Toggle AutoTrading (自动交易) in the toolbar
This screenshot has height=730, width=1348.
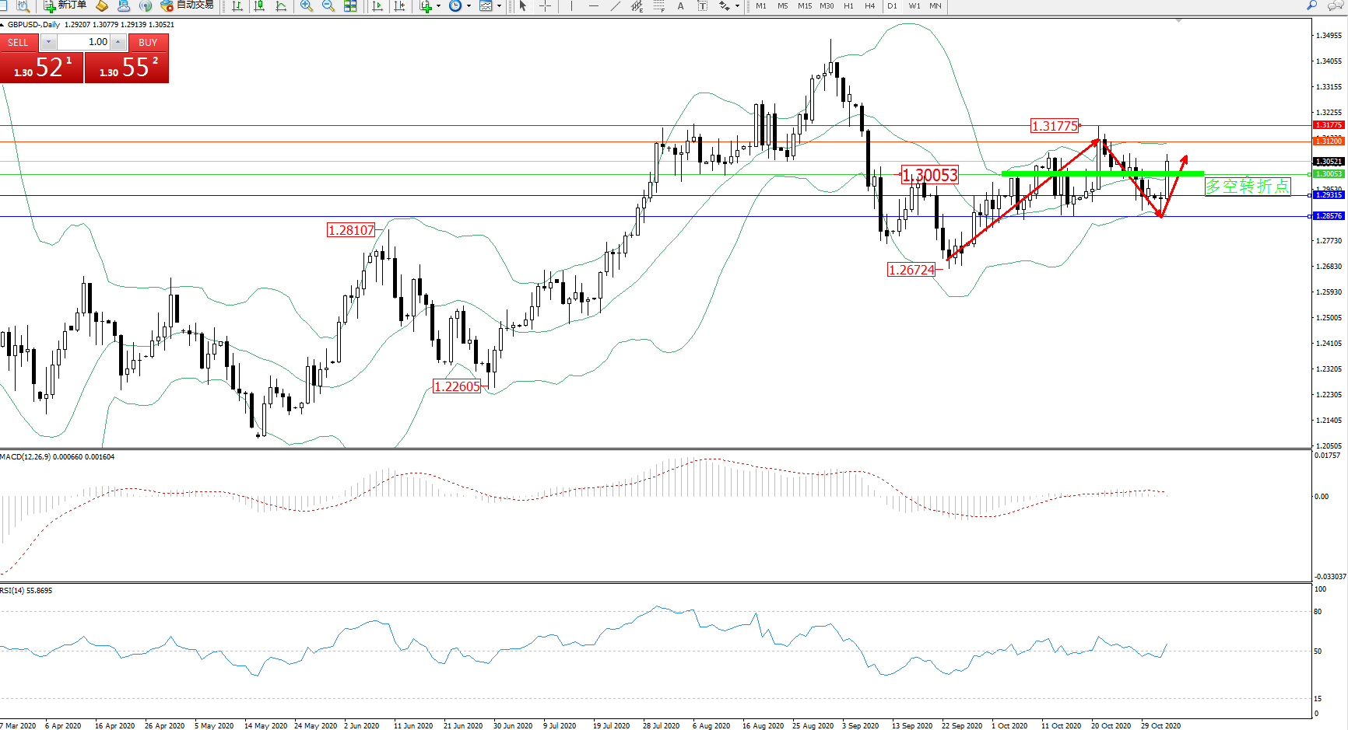(x=187, y=5)
